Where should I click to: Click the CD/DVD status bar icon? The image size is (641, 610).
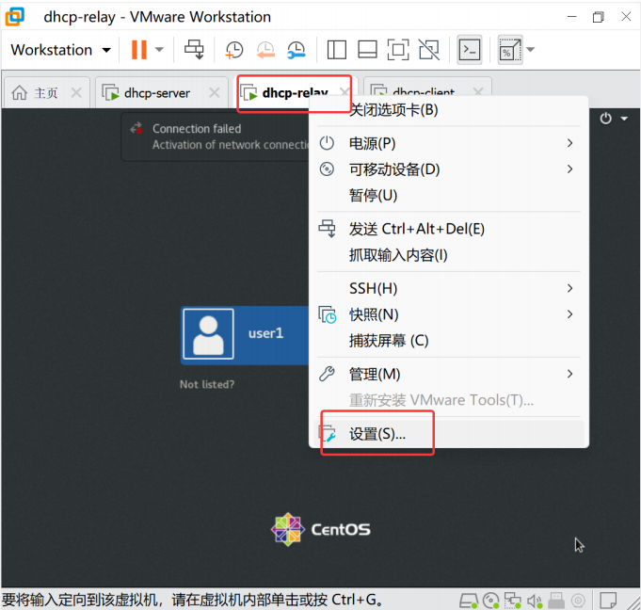490,601
